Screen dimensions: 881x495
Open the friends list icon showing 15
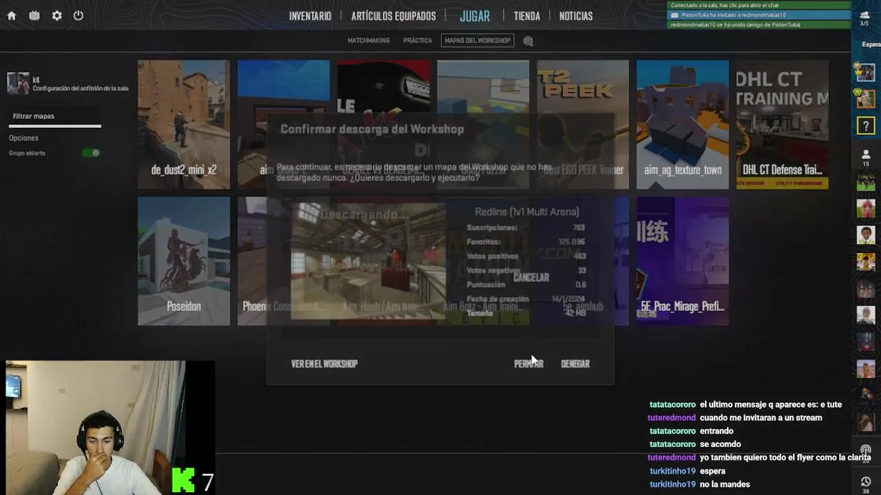pyautogui.click(x=866, y=158)
